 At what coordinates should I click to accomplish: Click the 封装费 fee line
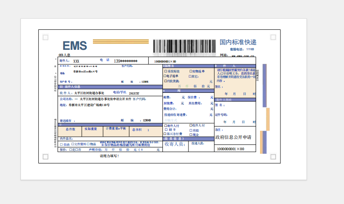[x=173, y=103]
